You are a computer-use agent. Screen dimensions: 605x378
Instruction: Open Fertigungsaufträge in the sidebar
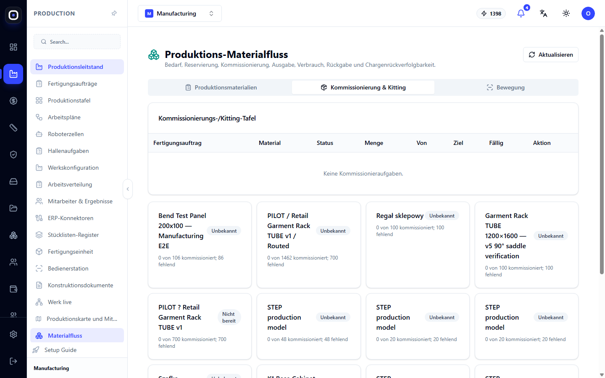[77, 84]
